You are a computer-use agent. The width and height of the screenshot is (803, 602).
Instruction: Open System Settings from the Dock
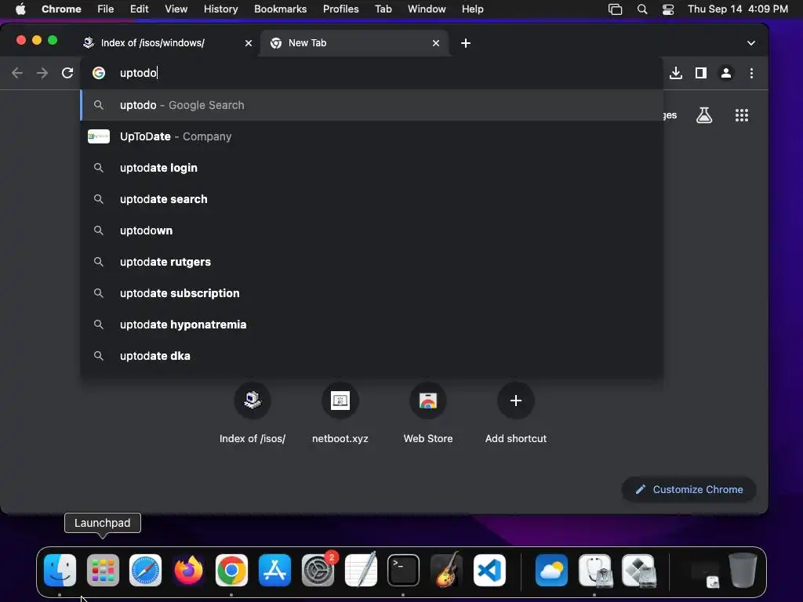click(x=318, y=571)
